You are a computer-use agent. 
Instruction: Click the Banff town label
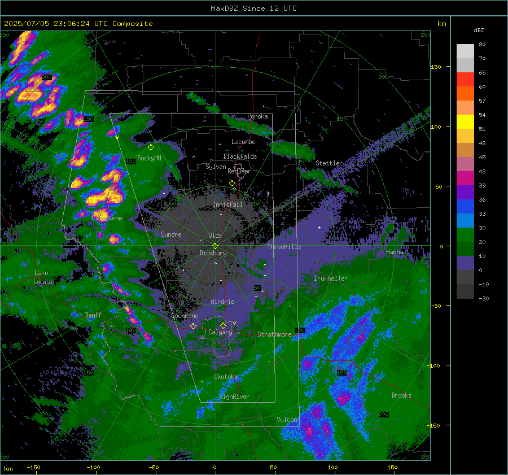coord(93,315)
